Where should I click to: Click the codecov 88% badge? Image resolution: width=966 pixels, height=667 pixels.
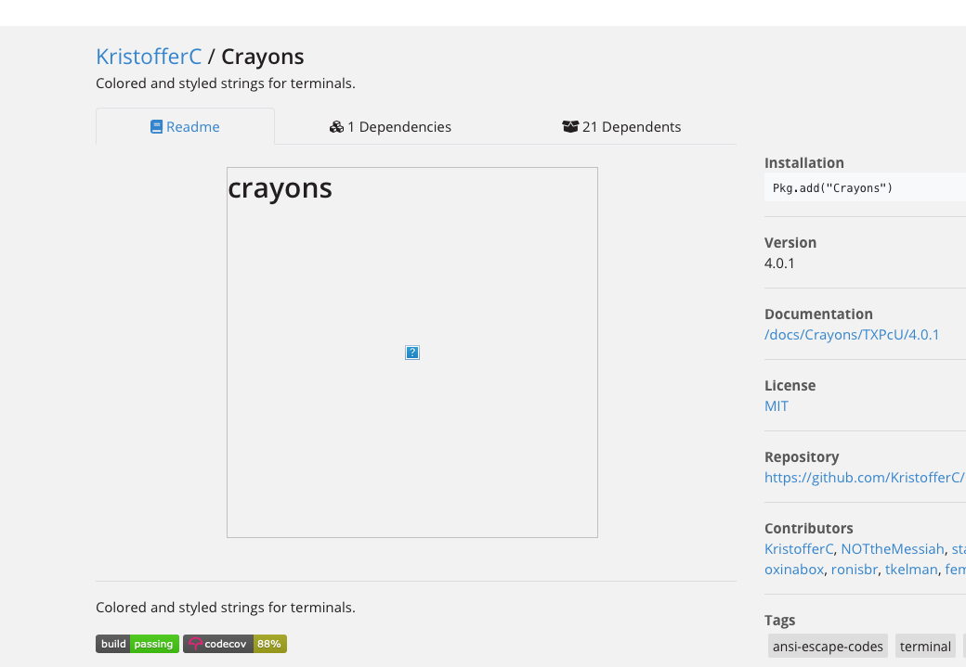pos(235,643)
